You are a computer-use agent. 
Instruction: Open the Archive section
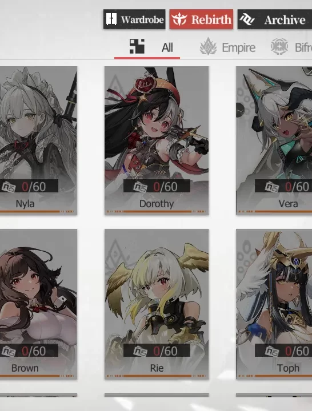tap(275, 19)
